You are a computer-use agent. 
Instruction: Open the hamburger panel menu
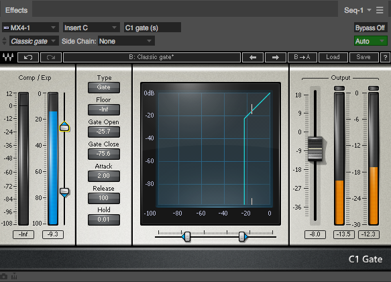(x=380, y=10)
